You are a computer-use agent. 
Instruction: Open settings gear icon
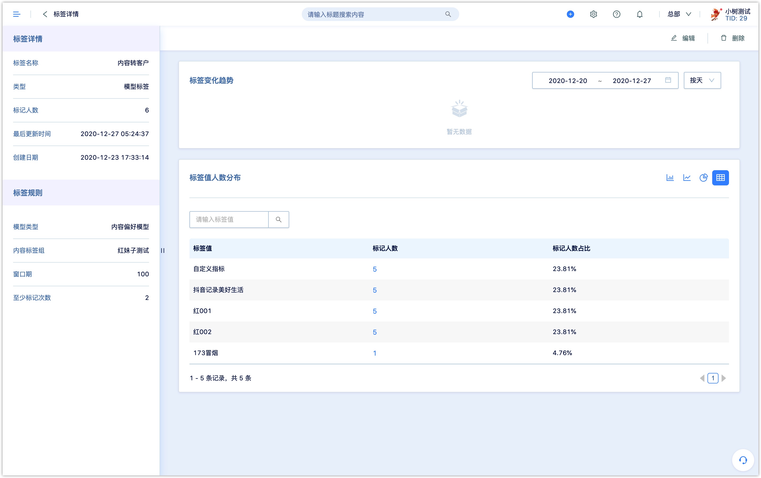point(593,14)
